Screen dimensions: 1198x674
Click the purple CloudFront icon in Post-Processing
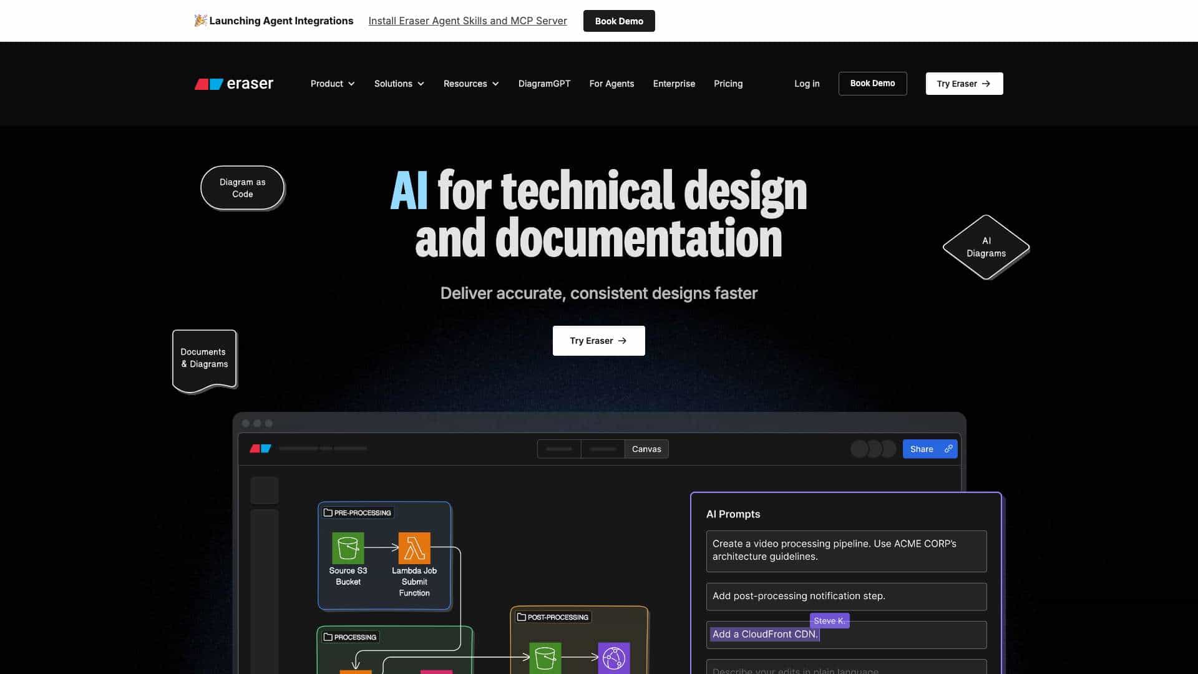614,658
